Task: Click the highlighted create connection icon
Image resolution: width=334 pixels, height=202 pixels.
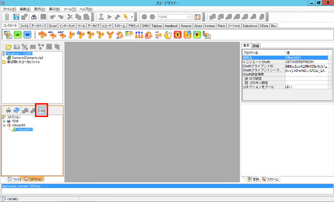Action: 42,110
